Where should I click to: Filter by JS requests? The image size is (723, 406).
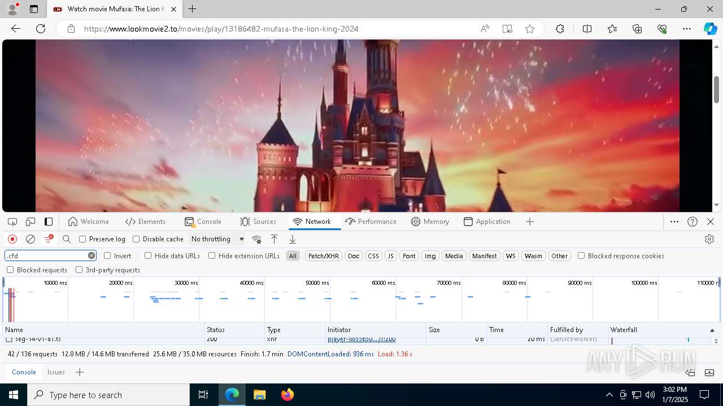point(390,256)
